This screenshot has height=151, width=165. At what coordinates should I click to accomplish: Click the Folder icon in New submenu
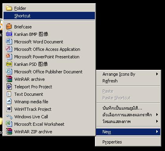coord(9,8)
